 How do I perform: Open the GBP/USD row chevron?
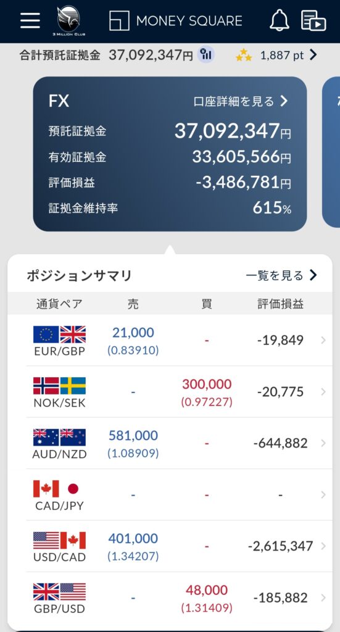[x=323, y=597]
